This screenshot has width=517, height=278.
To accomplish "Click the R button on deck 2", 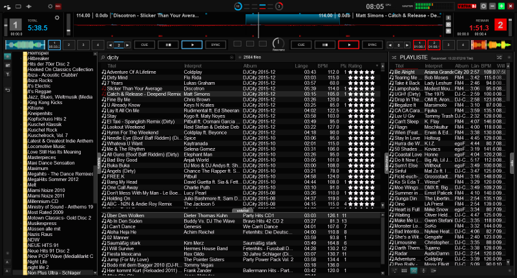I will [x=448, y=31].
